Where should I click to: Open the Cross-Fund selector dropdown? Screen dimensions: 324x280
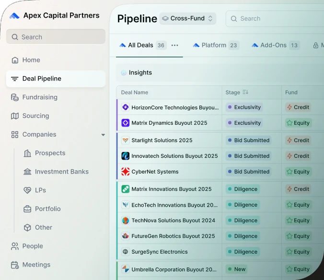[x=187, y=18]
